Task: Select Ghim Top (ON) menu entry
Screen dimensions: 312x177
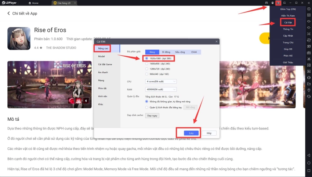Action: pyautogui.click(x=288, y=9)
